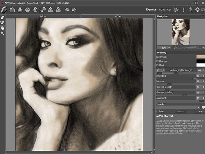This screenshot has height=154, width=205.
Task: Open help question mark icon
Action: [190, 10]
